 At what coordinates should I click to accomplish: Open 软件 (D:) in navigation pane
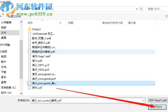pyautogui.click(x=6, y=93)
